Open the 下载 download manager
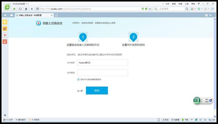Viewport: 218px width, 124px height. pos(185,120)
